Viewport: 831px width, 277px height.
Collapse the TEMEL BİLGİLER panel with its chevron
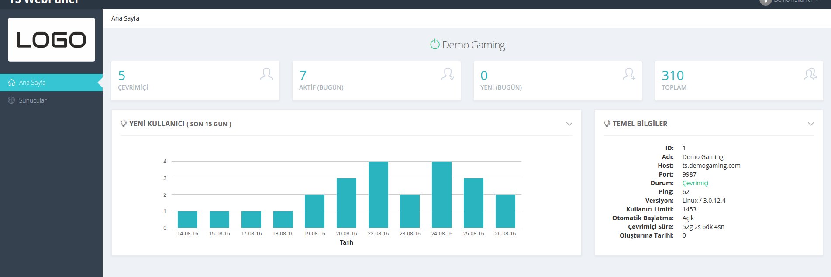tap(811, 124)
